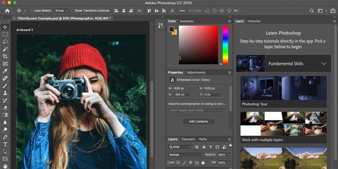Click the Search magnifier icon
Image resolution: width=338 pixels, height=169 pixels.
coord(311,11)
